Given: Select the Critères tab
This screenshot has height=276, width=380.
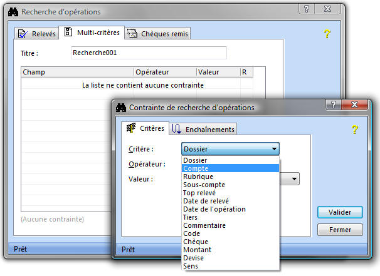Looking at the screenshot, I should pyautogui.click(x=145, y=129).
